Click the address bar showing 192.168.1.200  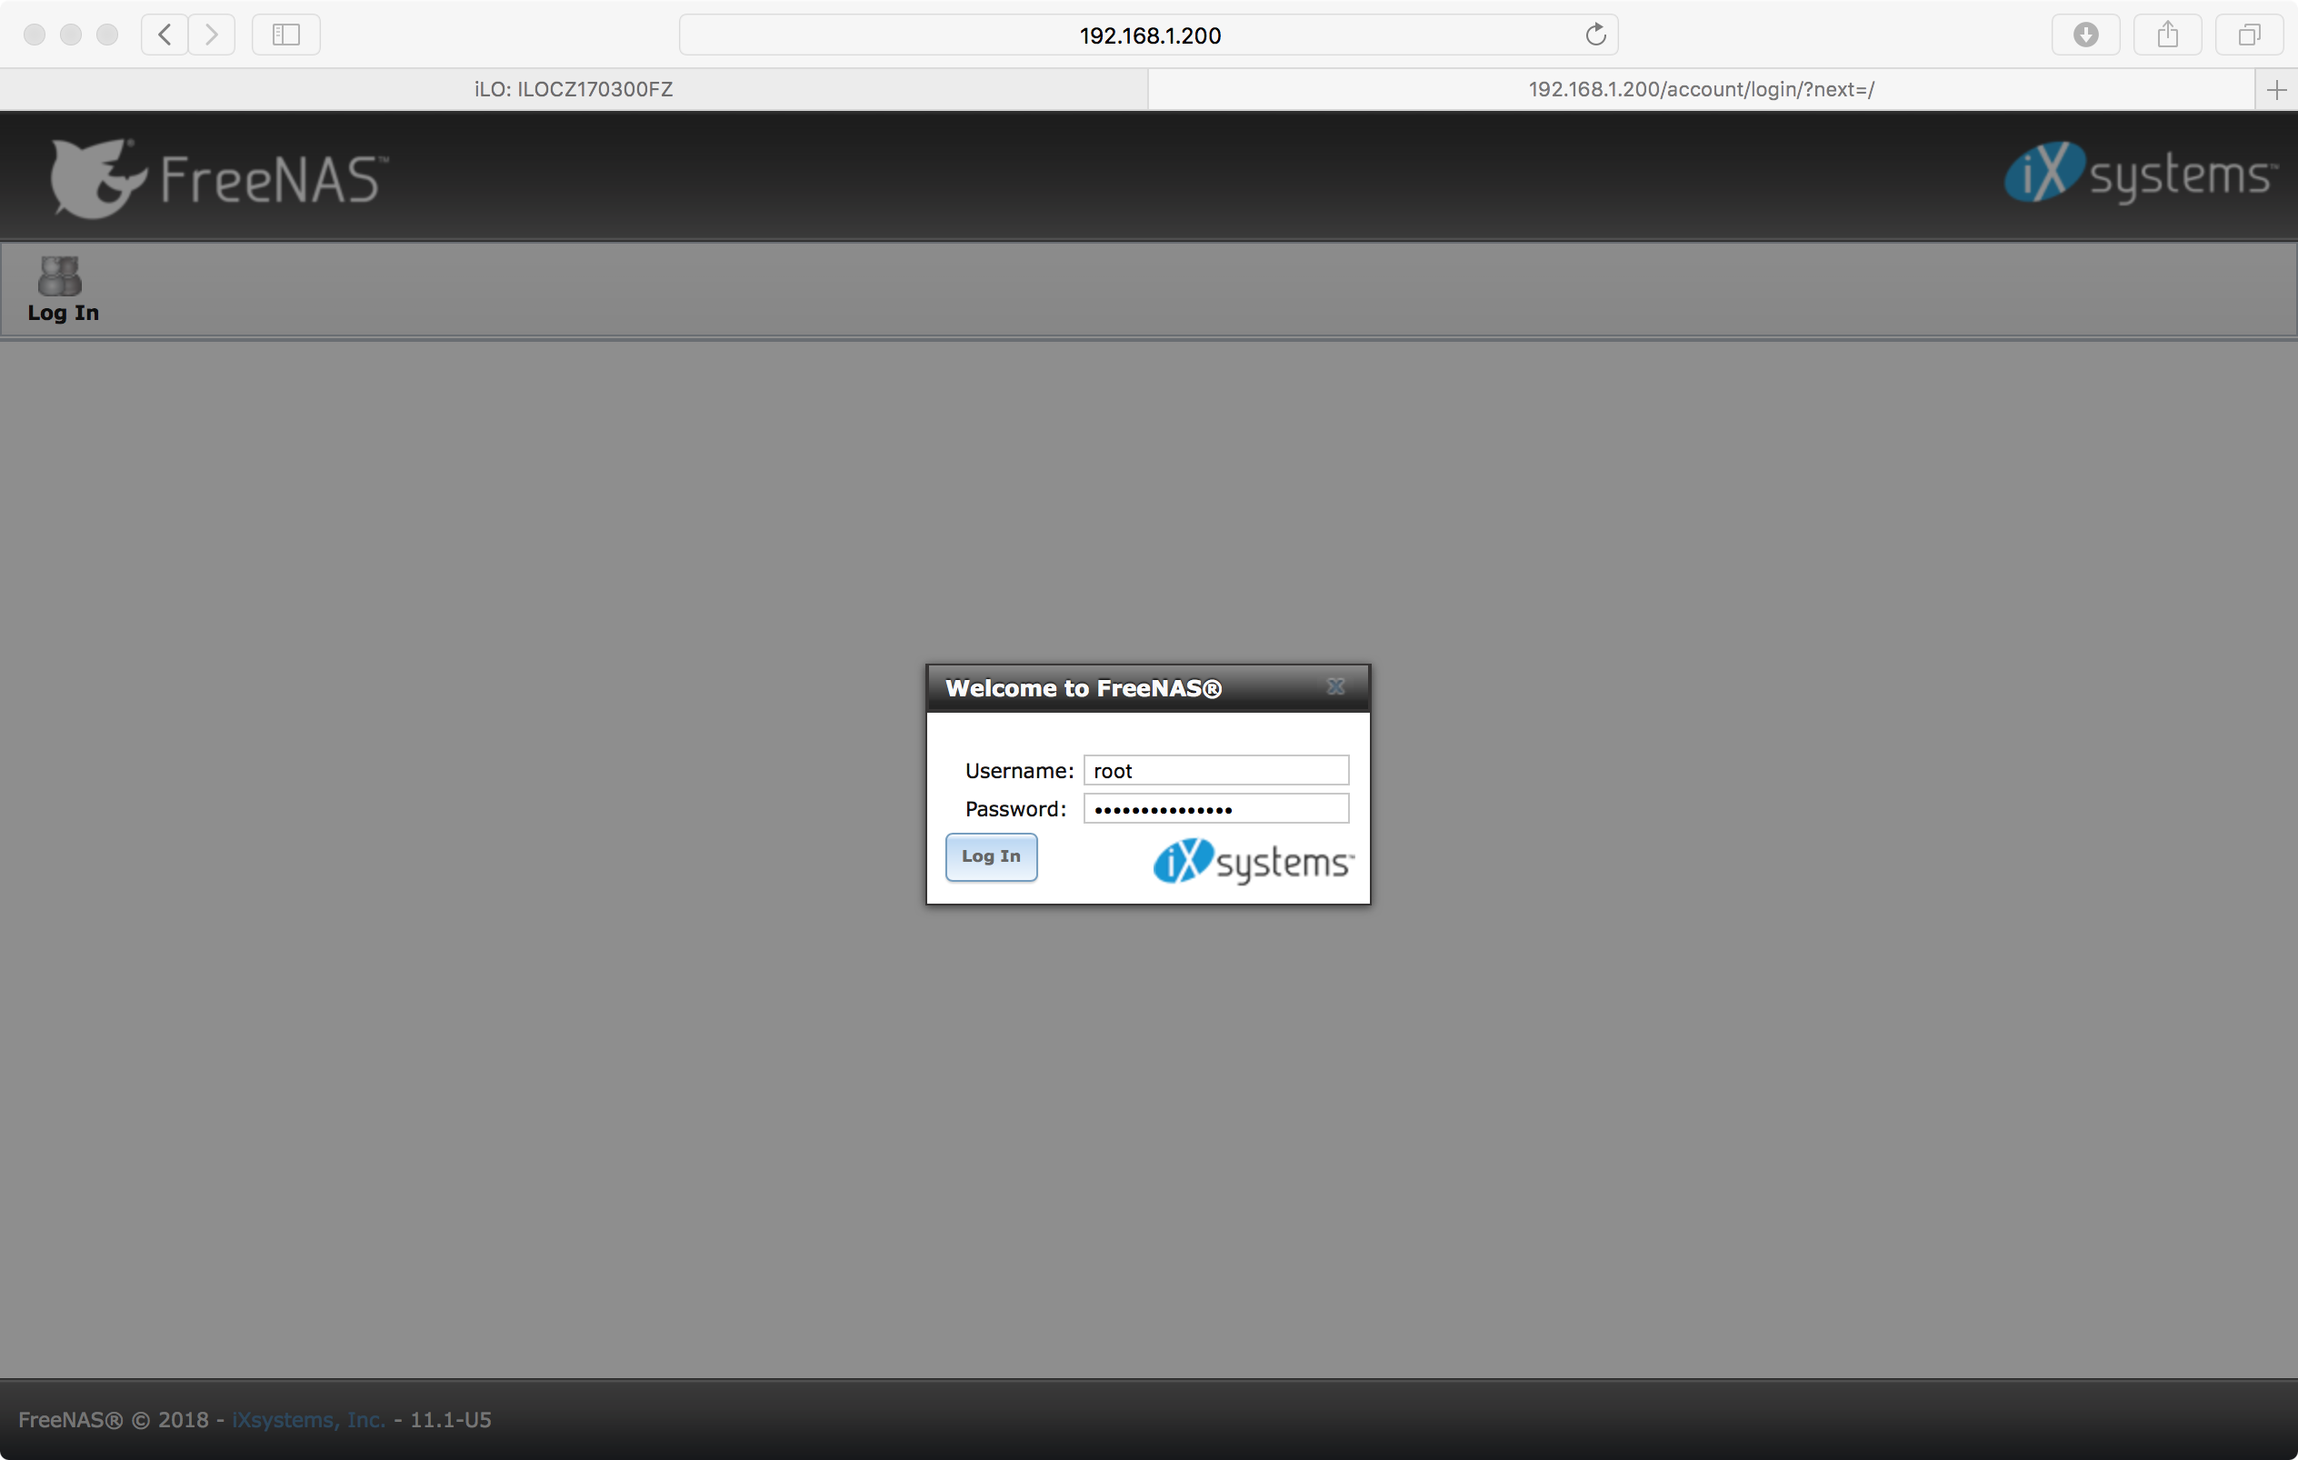pos(1149,35)
